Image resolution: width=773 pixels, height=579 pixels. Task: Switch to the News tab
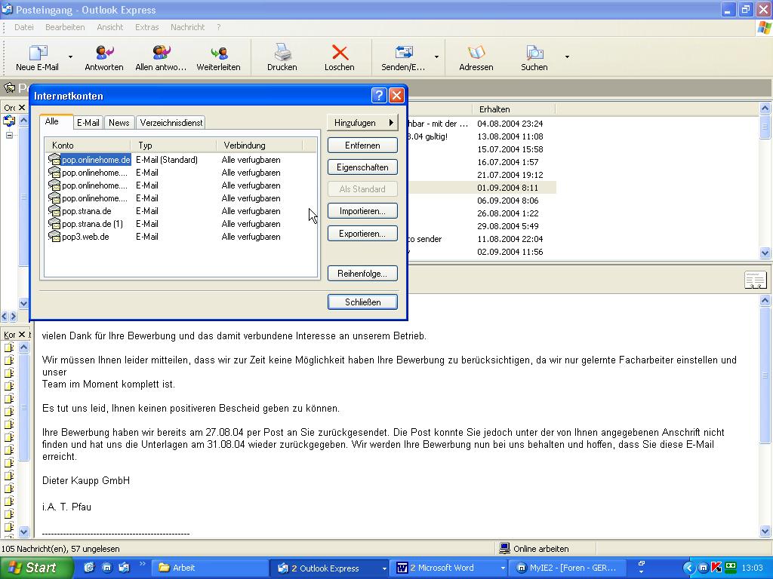click(119, 123)
